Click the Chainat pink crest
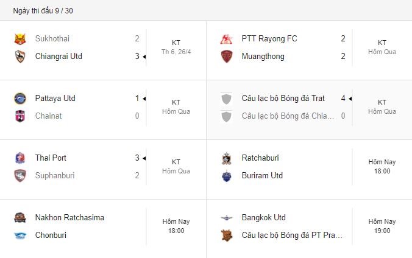The image size is (412, 258). 20,116
